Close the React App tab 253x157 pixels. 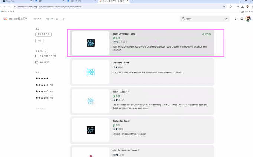click(x=31, y=1)
